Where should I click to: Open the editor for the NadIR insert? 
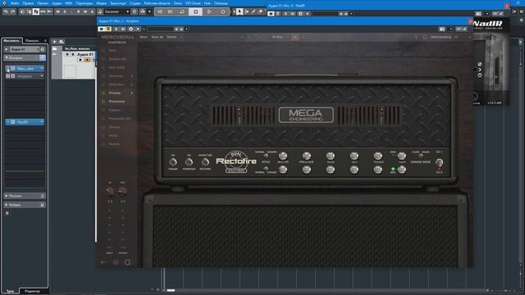pos(13,122)
